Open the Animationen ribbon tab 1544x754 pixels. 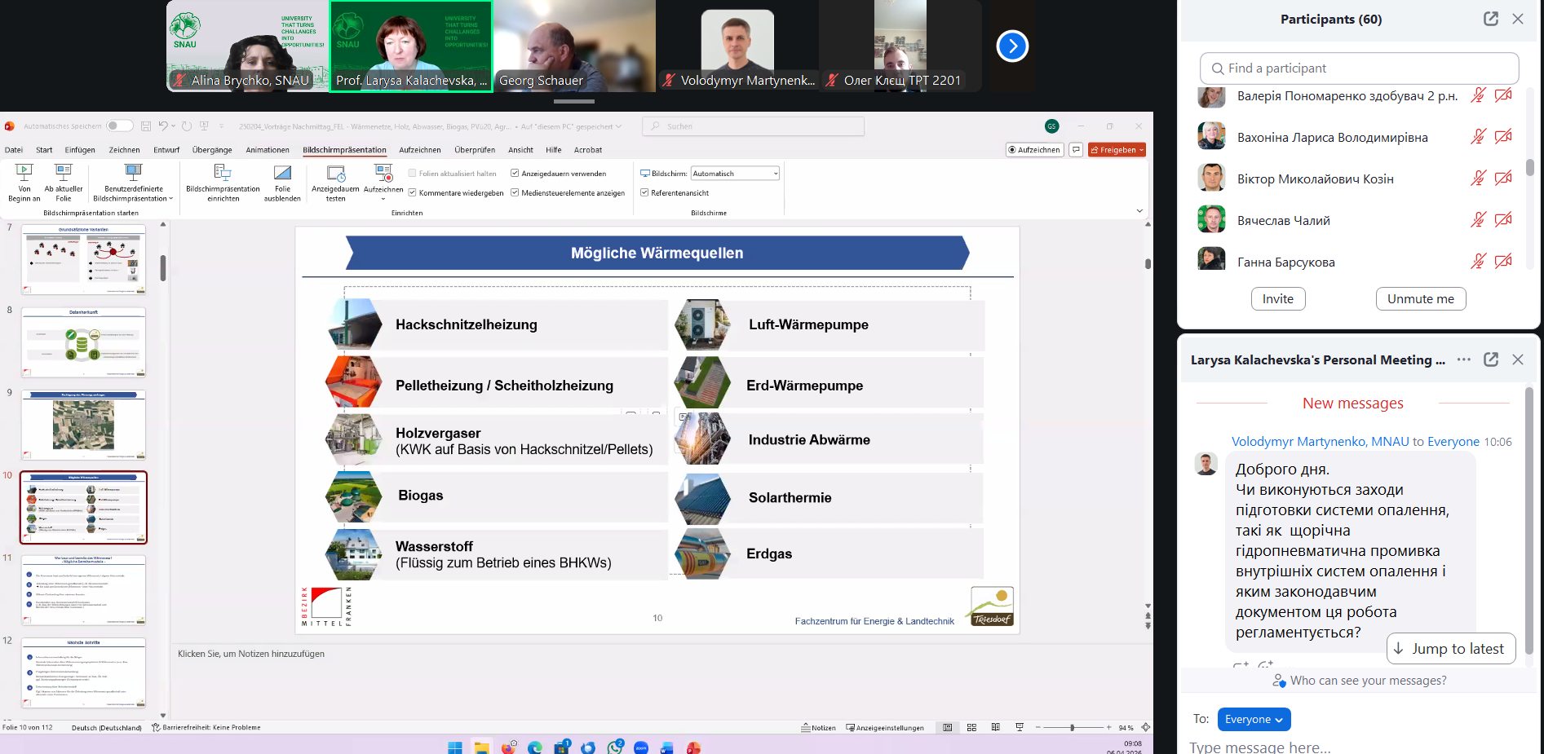(x=268, y=150)
